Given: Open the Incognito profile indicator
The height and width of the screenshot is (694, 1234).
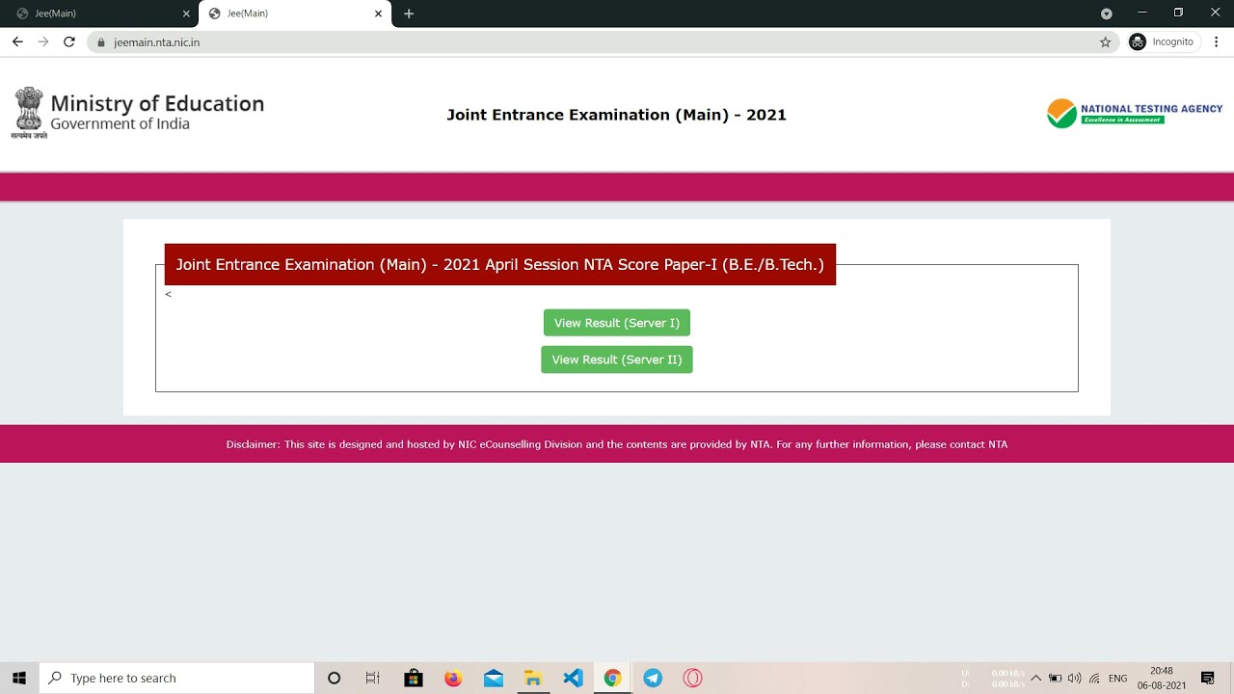Looking at the screenshot, I should pos(1162,41).
